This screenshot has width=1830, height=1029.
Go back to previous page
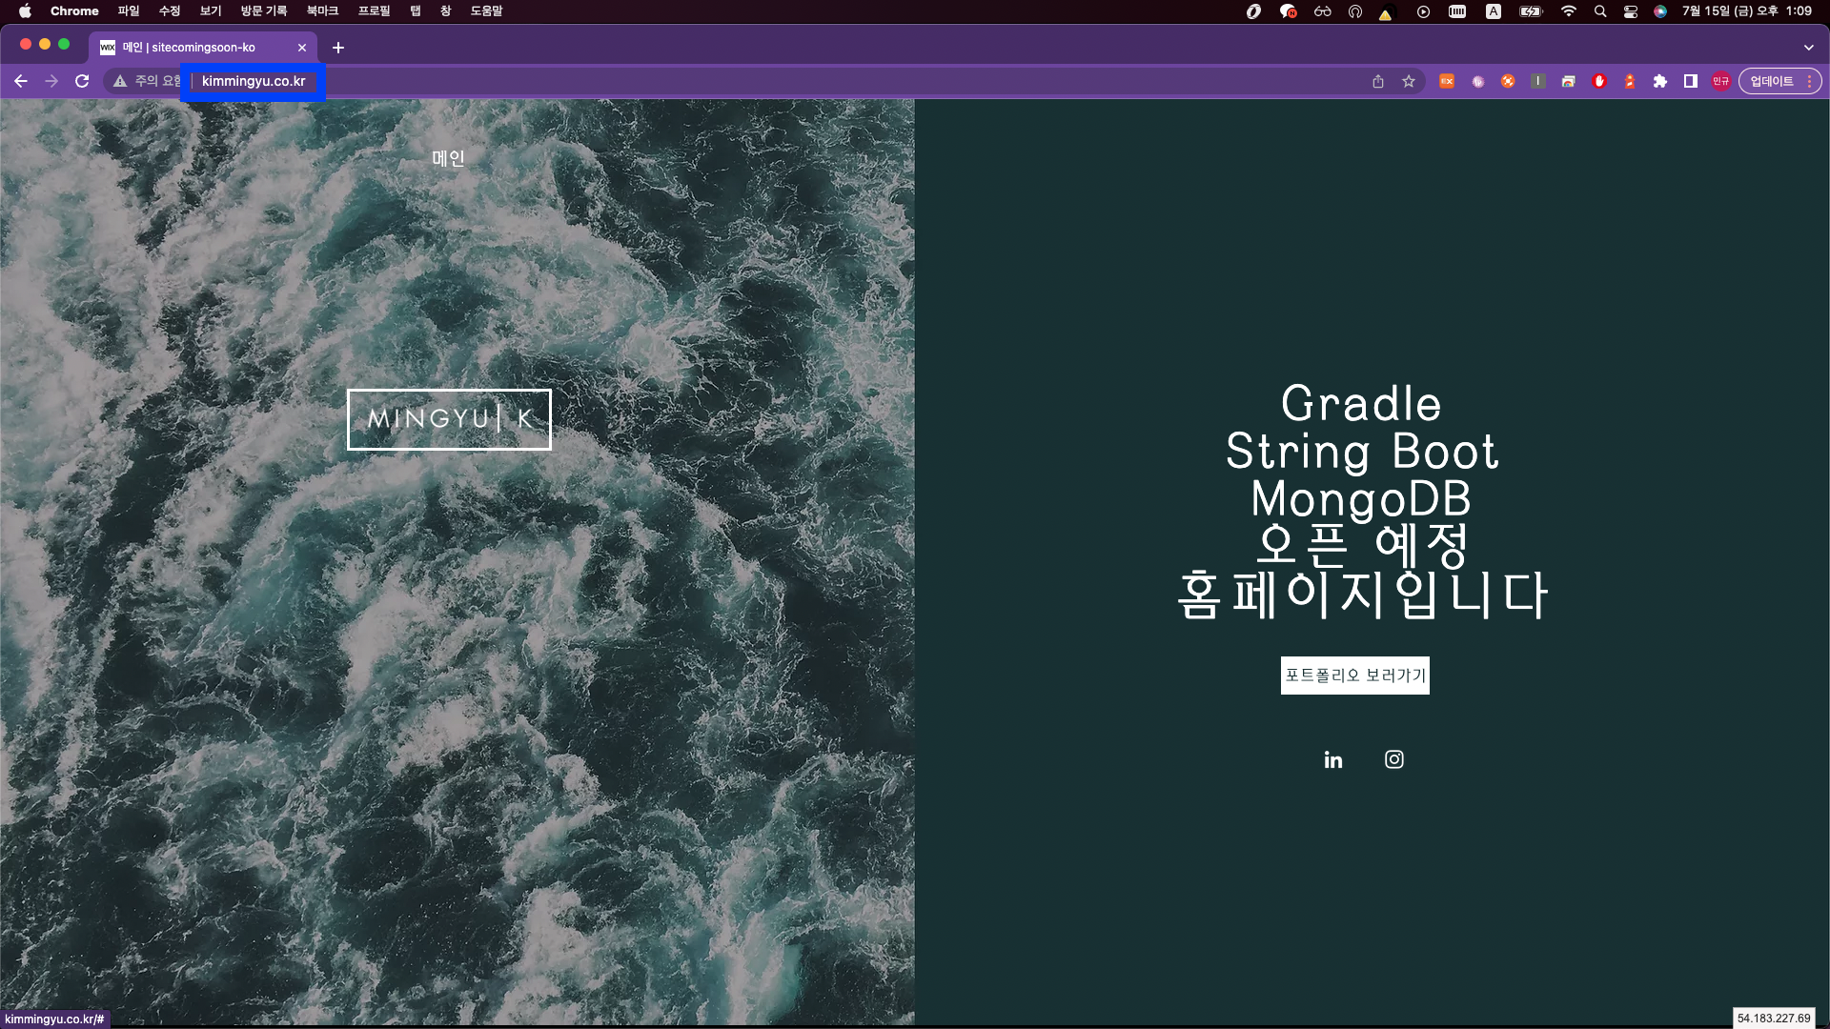(21, 82)
